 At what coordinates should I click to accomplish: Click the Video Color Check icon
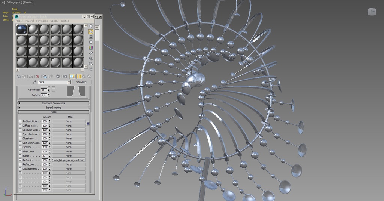tap(91, 48)
